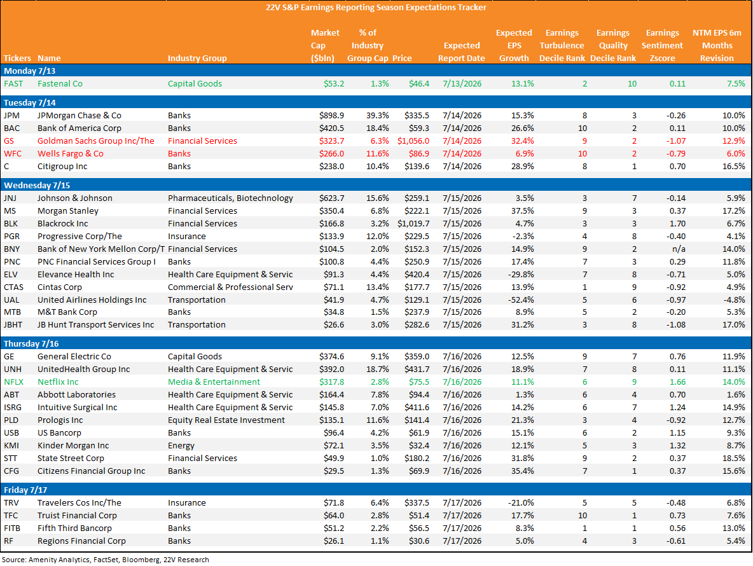Select 'Elevance Health Inc' name cell
753x566 pixels.
tap(76, 275)
